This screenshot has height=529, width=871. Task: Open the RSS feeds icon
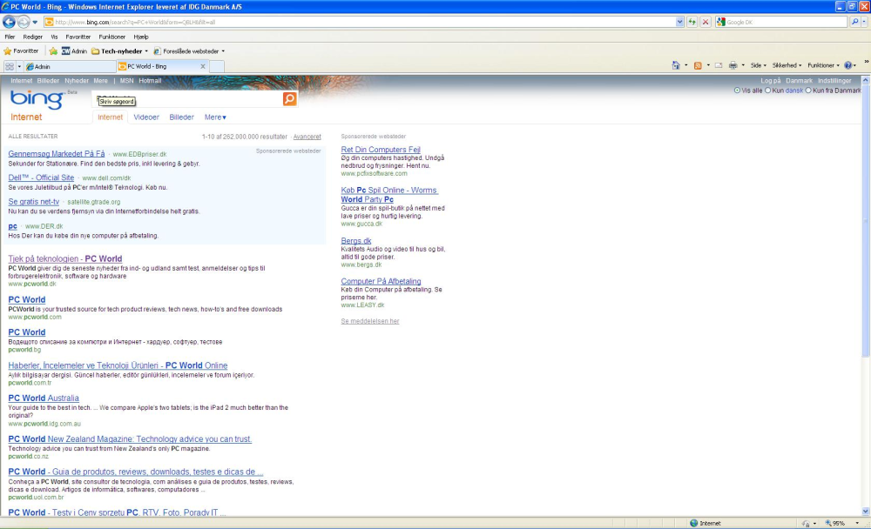point(698,65)
